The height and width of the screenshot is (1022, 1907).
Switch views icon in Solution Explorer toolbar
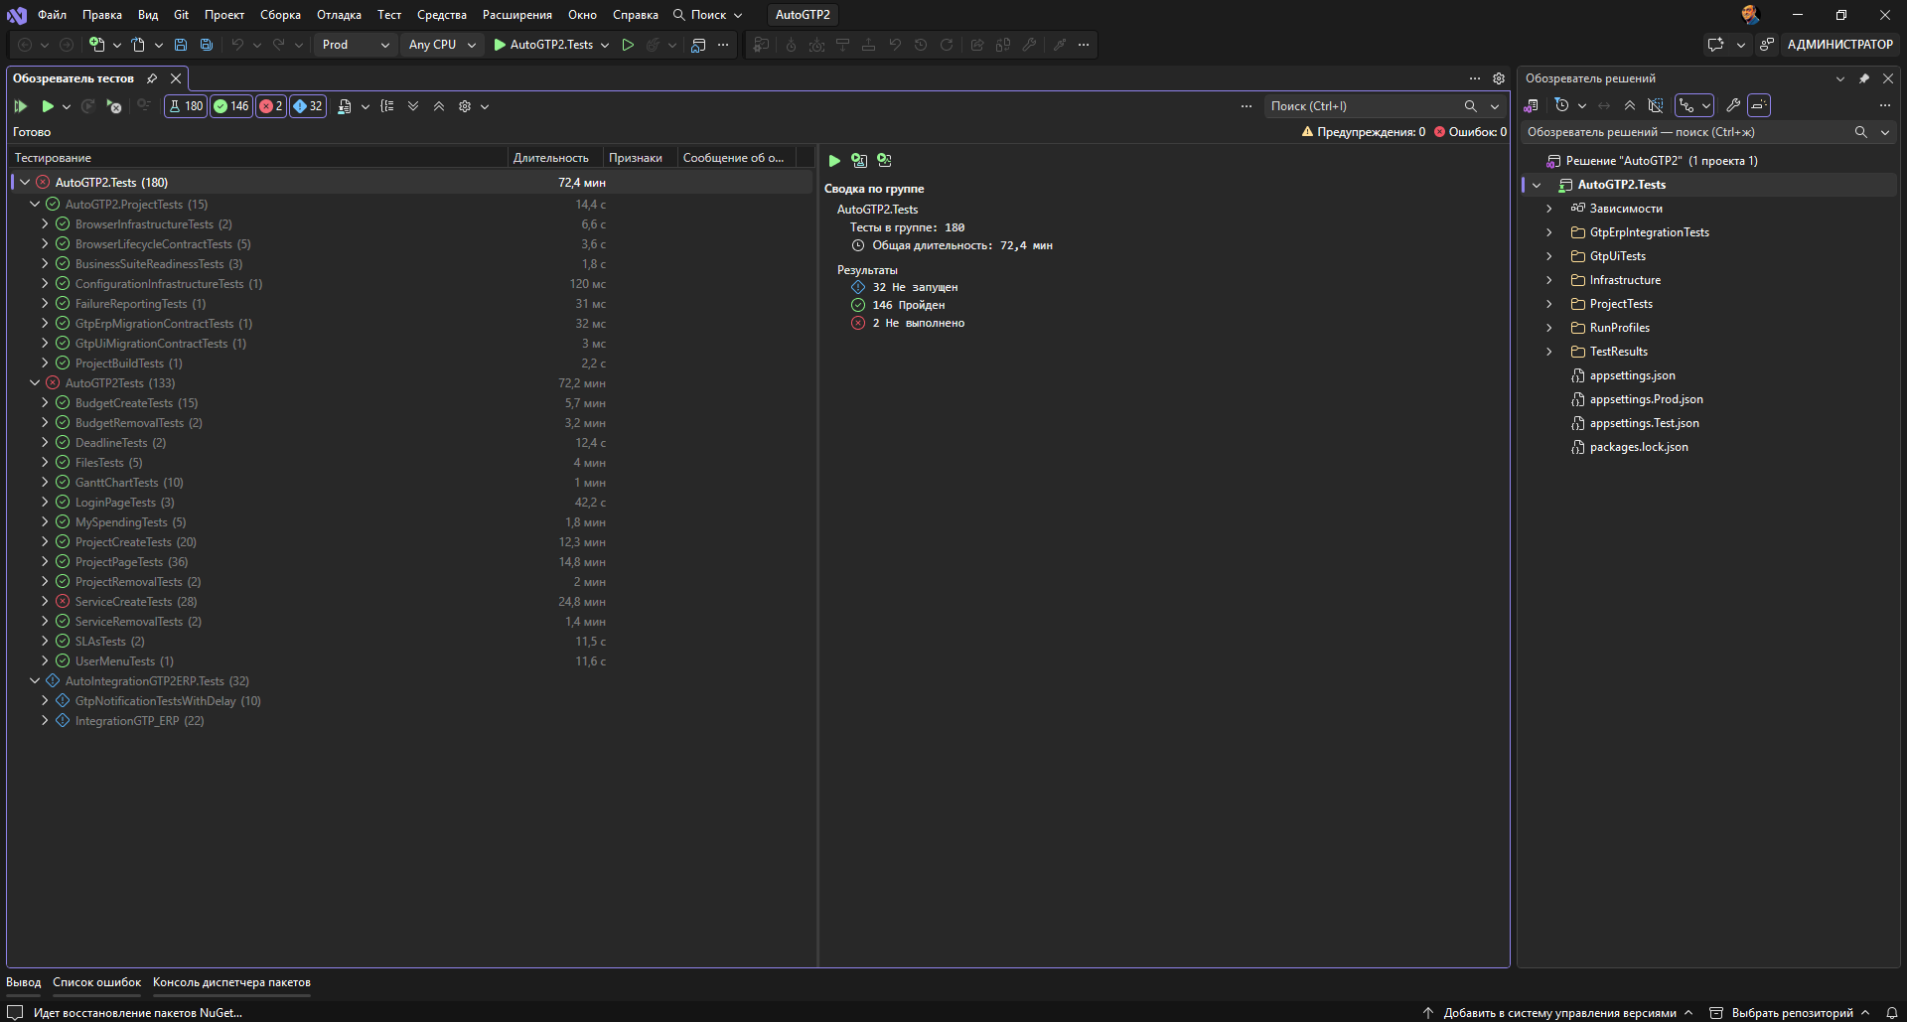(x=1532, y=105)
